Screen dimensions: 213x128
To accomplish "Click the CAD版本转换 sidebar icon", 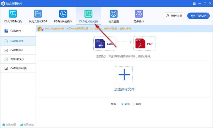I will (x=6, y=68).
